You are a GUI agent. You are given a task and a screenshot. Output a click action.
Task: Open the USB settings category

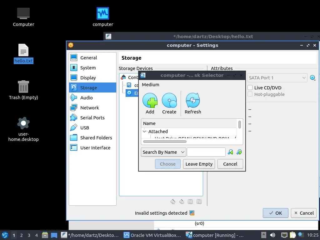coord(92,127)
